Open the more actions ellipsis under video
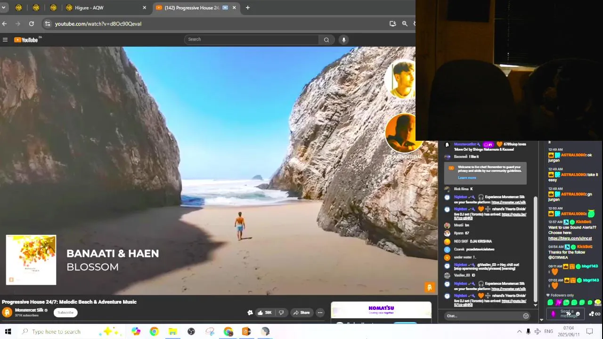Screen dimensions: 603x339 pos(320,313)
